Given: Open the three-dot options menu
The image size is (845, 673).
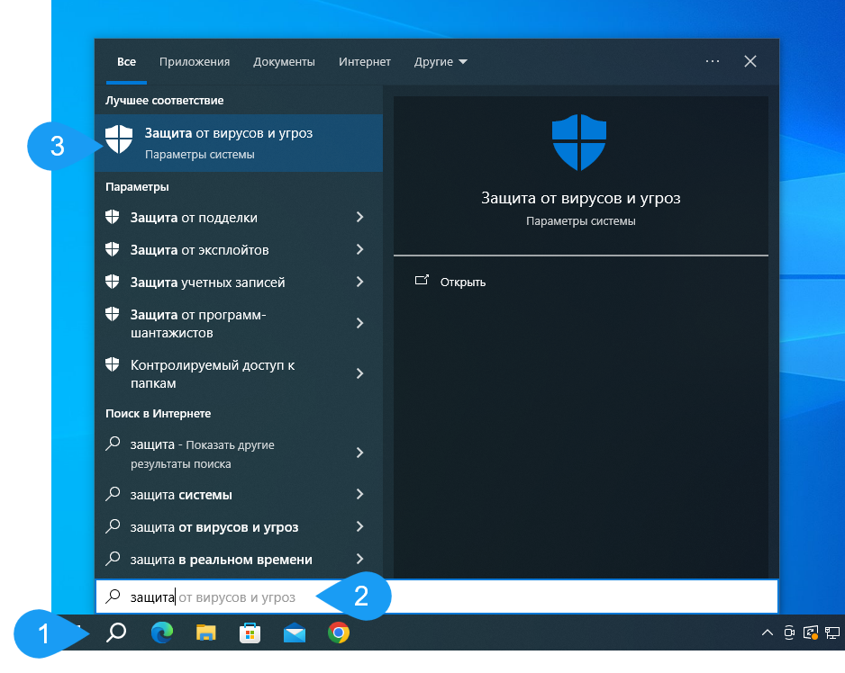Looking at the screenshot, I should pos(713,61).
